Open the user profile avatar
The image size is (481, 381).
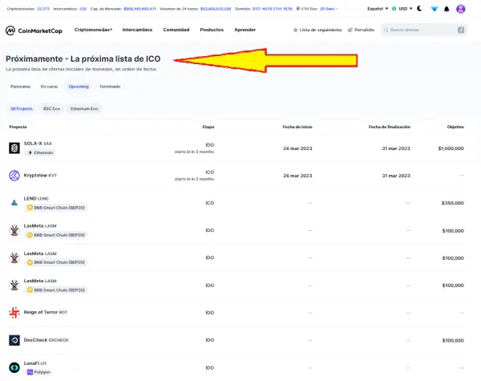click(x=460, y=9)
